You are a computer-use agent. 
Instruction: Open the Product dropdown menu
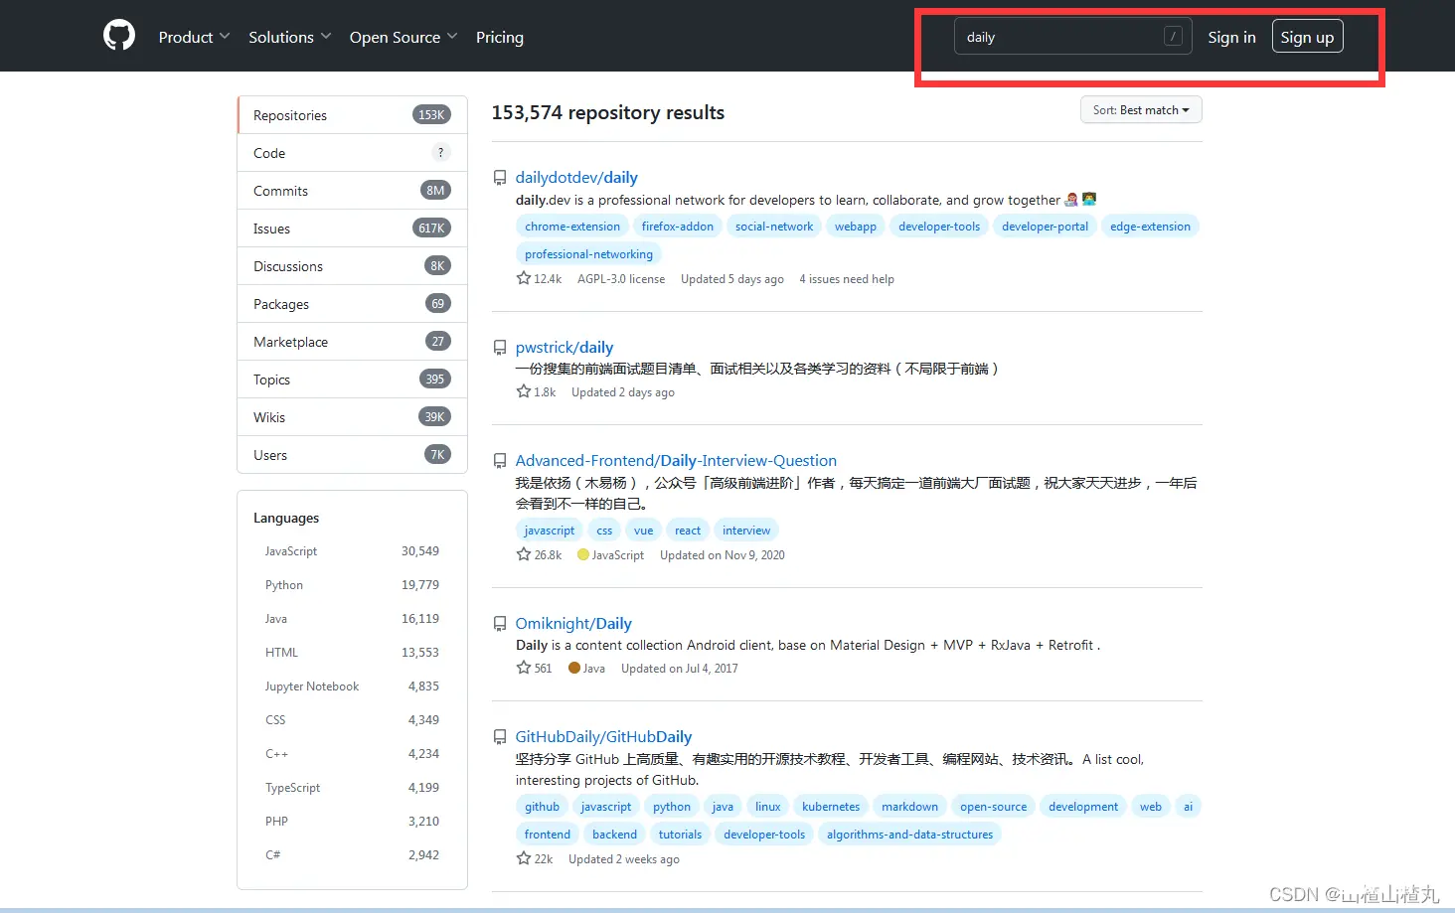pos(194,37)
